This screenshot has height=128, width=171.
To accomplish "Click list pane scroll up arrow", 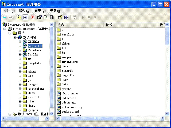I will pyautogui.click(x=167, y=25).
